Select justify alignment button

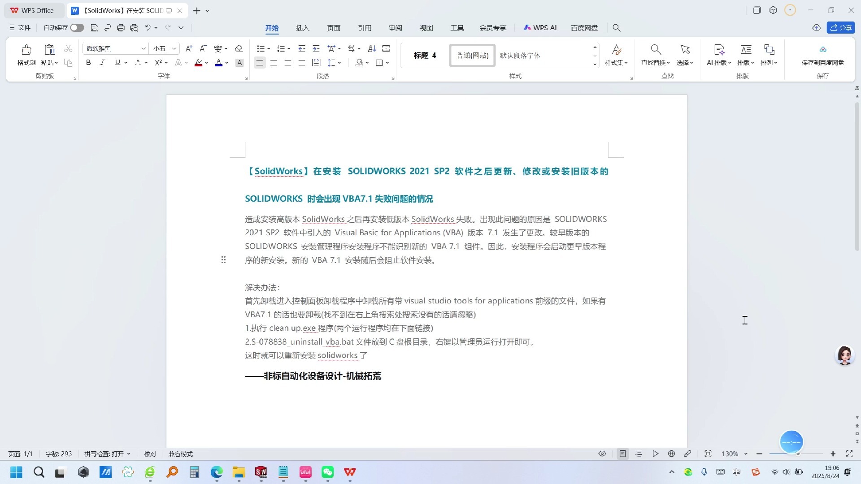[x=302, y=63]
